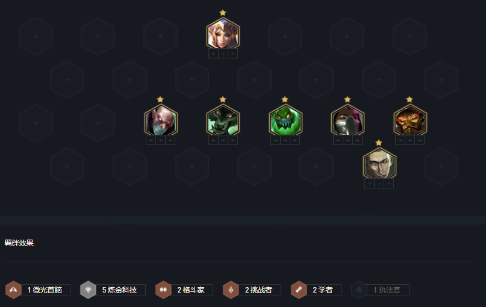Click the green Zac champion portrait
Viewport: 486px width, 307px height.
pyautogui.click(x=285, y=120)
